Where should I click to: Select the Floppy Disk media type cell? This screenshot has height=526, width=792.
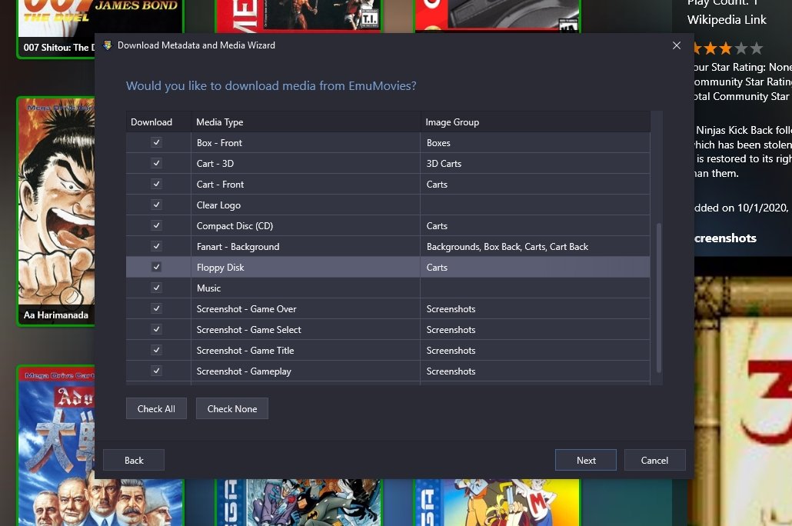click(x=305, y=267)
